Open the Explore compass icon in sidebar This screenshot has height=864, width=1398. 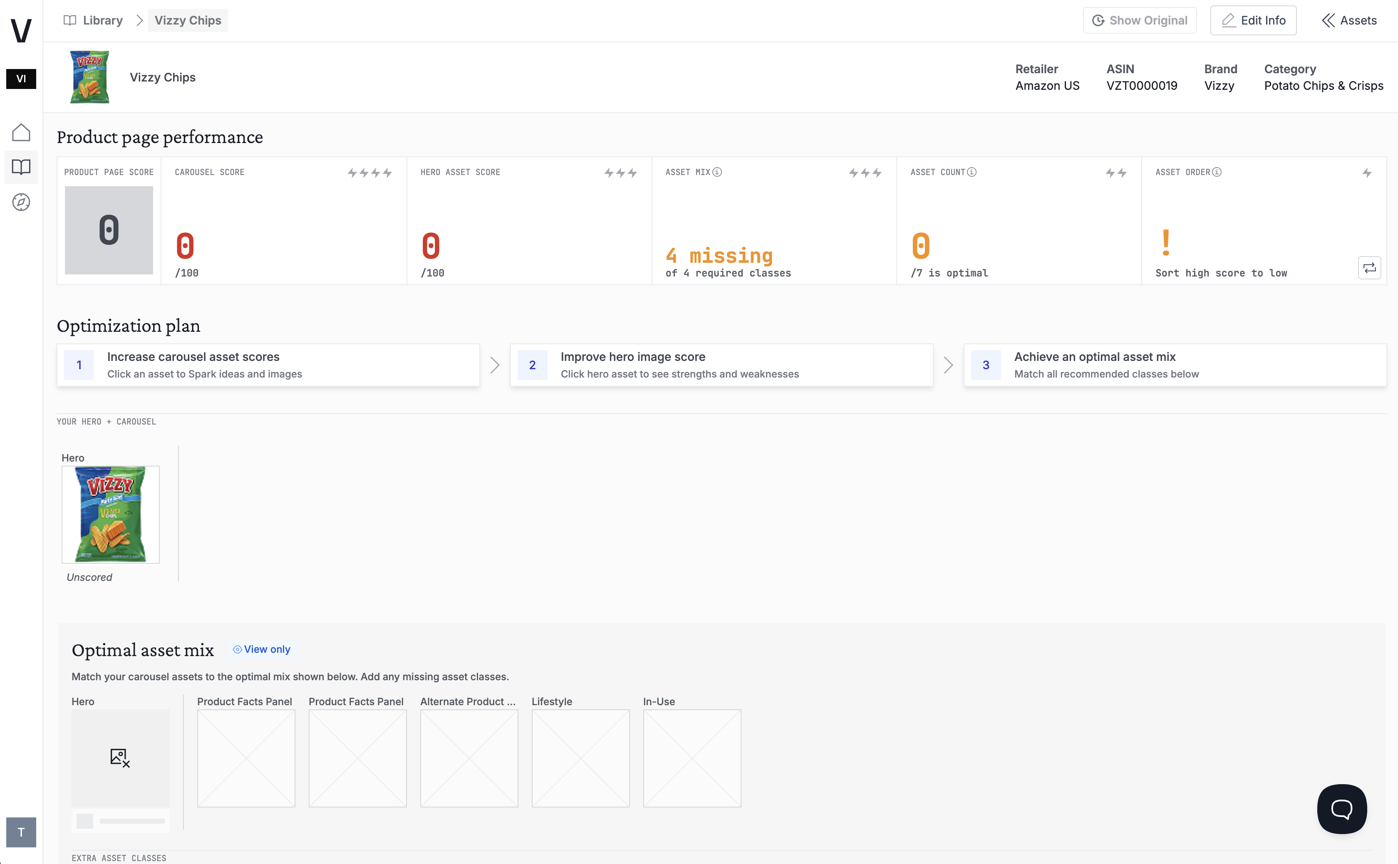coord(21,202)
